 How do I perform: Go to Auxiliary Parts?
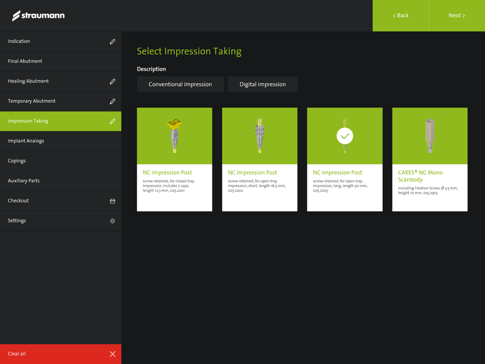(61, 181)
